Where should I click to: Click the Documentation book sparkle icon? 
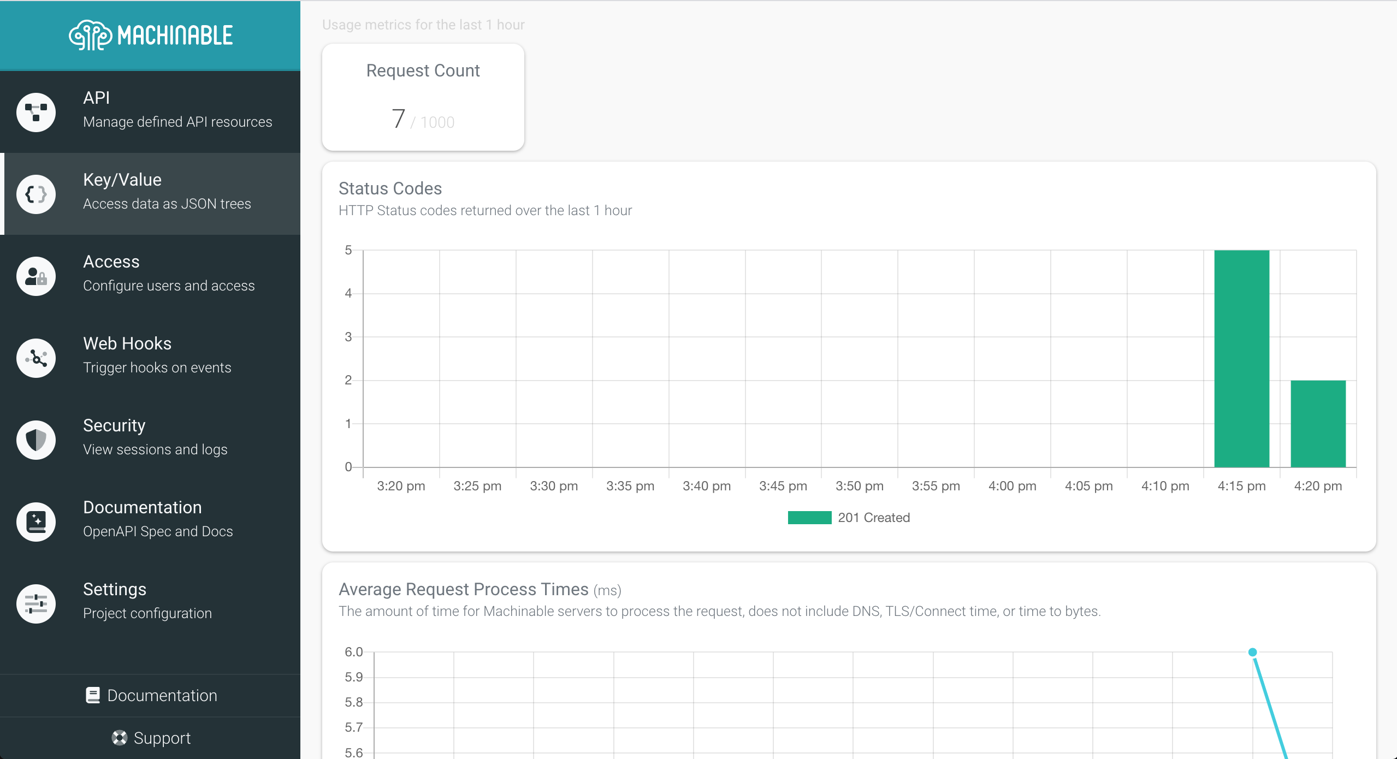tap(36, 522)
